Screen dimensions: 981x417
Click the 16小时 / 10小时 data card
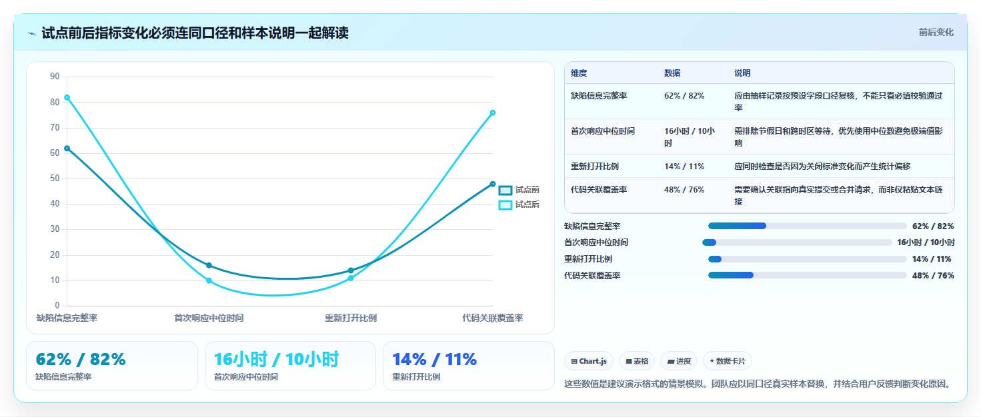point(291,366)
